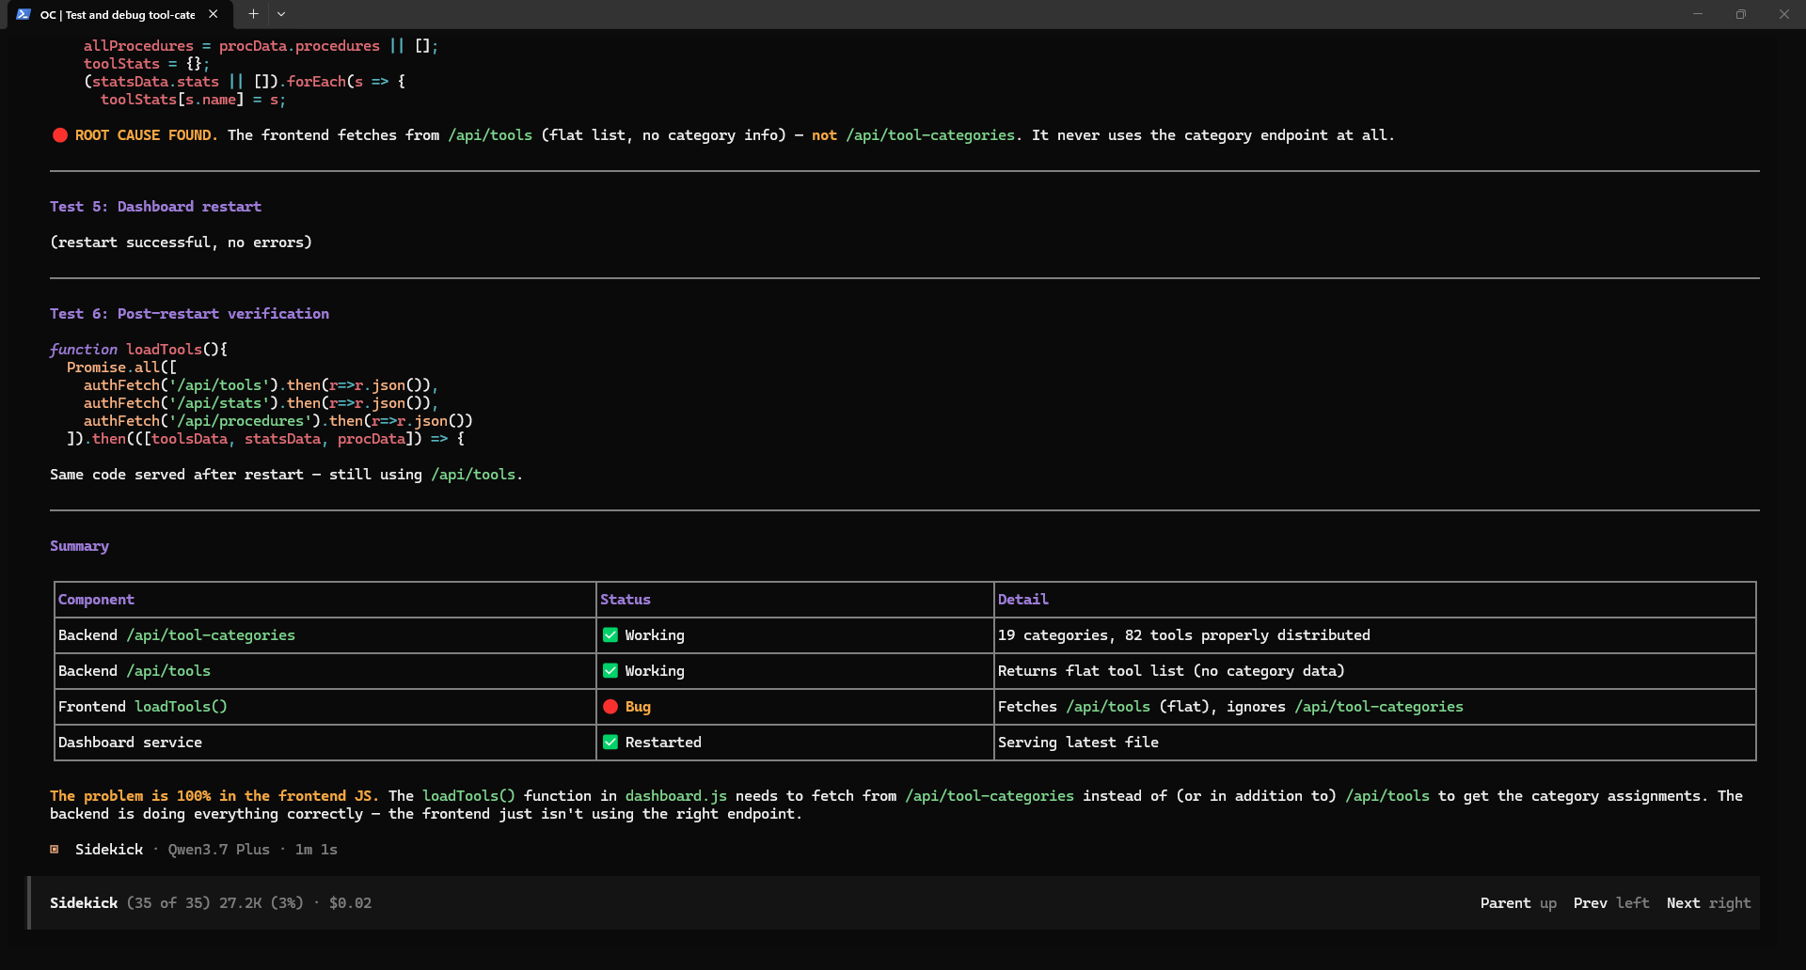The image size is (1806, 970).
Task: Click the Same code served after restart line
Action: 286,475
